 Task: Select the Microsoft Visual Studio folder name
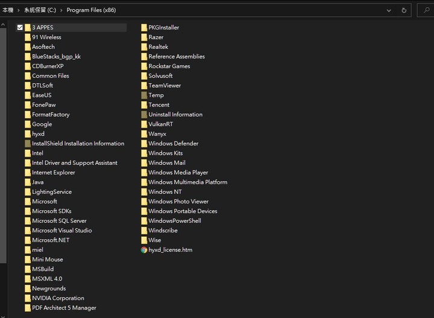coord(61,231)
